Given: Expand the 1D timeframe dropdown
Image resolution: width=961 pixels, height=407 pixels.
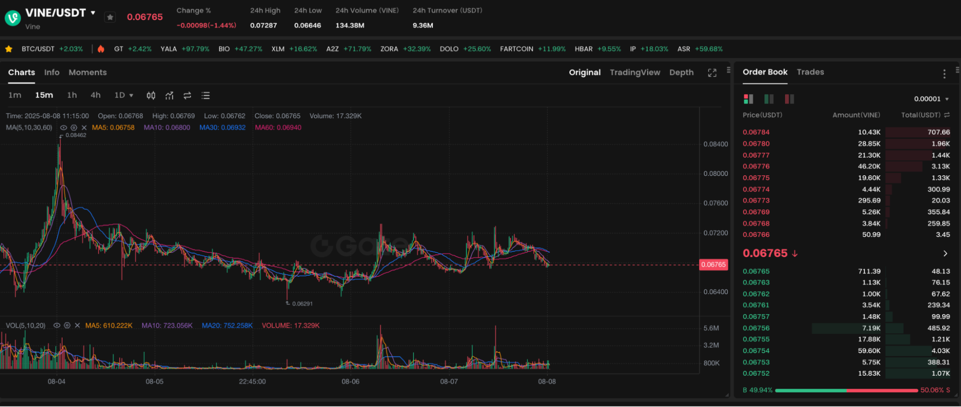Looking at the screenshot, I should (124, 95).
